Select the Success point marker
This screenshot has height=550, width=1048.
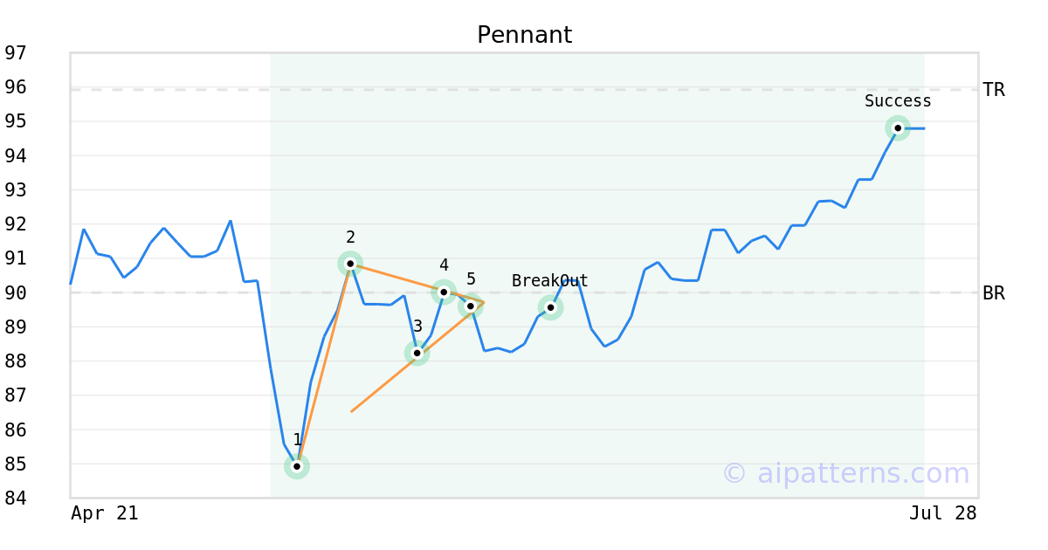click(898, 127)
